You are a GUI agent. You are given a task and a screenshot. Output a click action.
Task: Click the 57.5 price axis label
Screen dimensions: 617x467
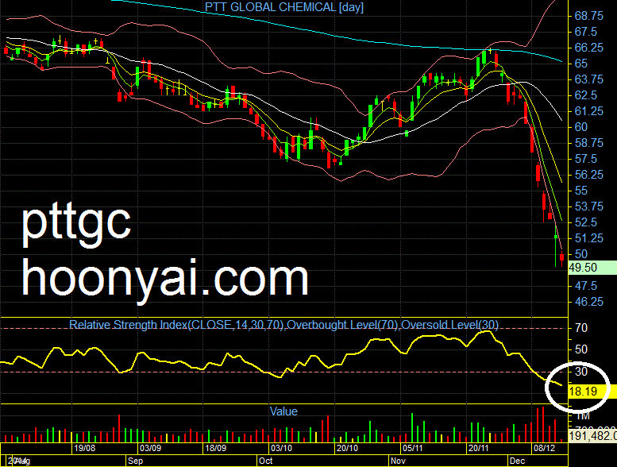pyautogui.click(x=585, y=159)
